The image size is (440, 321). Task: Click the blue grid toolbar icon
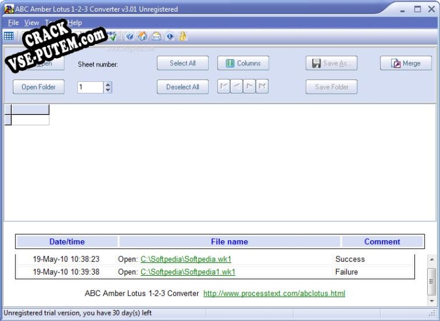[9, 36]
